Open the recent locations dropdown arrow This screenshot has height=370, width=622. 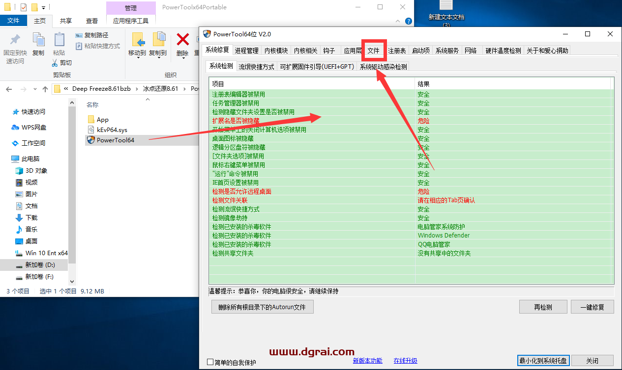pyautogui.click(x=34, y=89)
